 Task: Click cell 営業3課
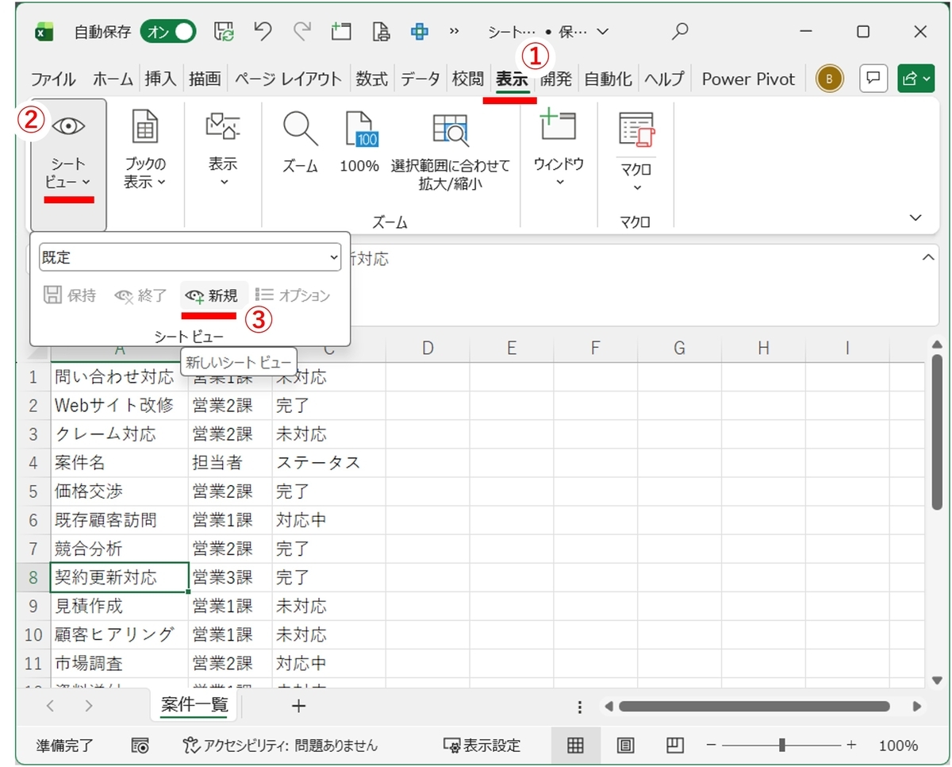[230, 577]
